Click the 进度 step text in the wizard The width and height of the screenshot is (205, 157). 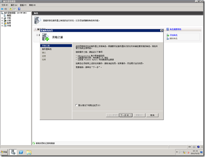[x=44, y=56]
